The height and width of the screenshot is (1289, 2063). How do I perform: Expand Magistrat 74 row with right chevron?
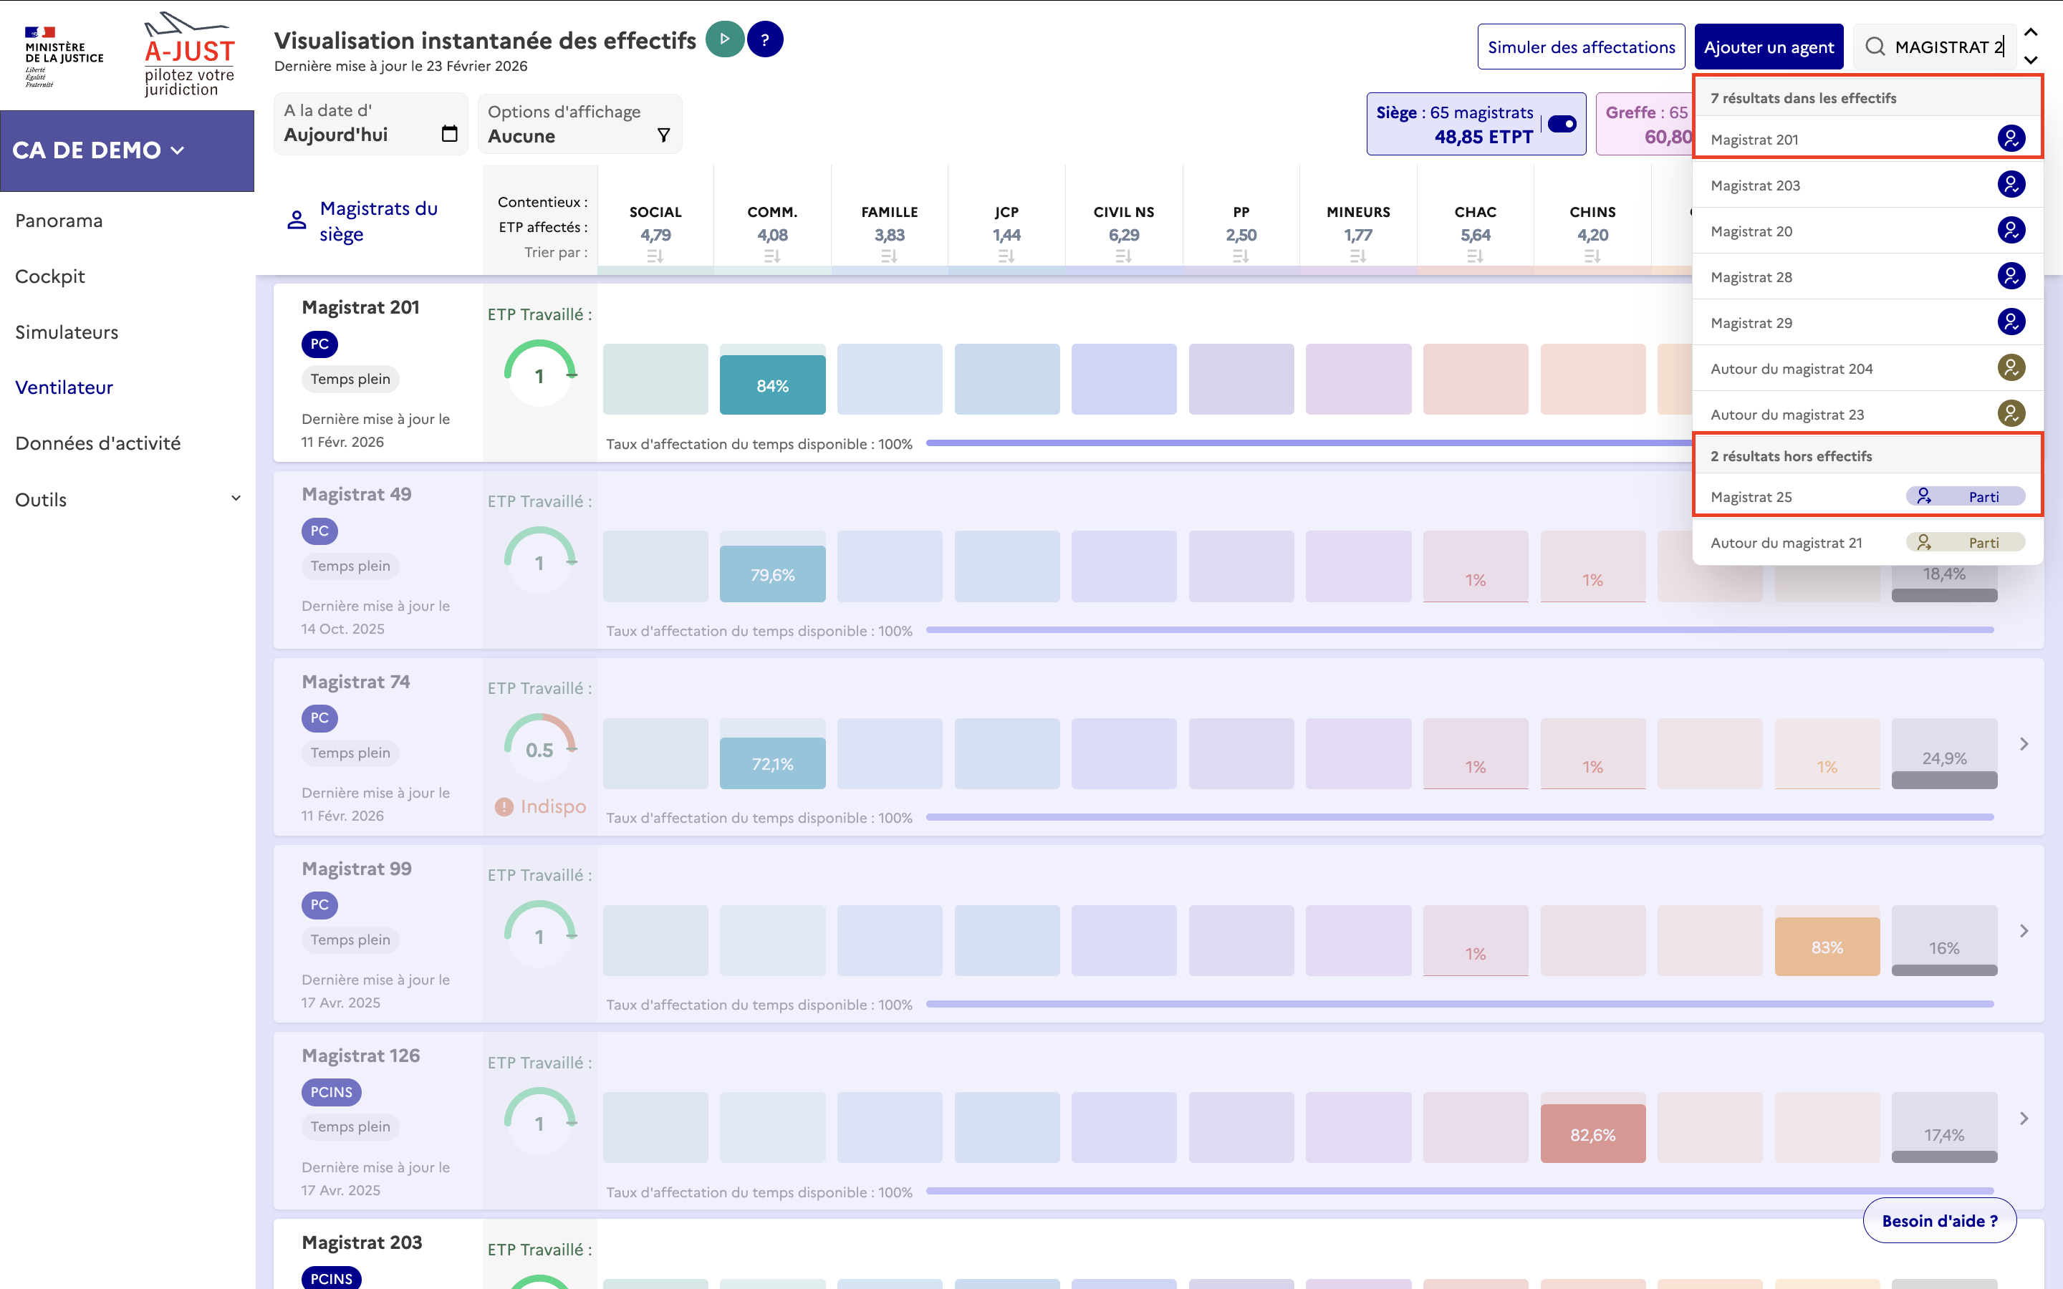pos(2024,744)
